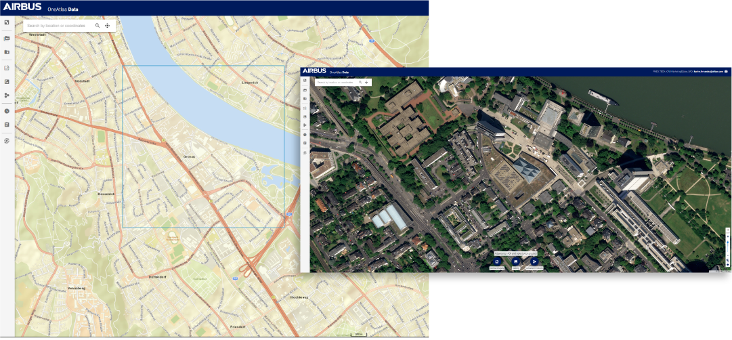
Task: Click the clipboard icon in the left map sidebar
Action: coord(7,125)
